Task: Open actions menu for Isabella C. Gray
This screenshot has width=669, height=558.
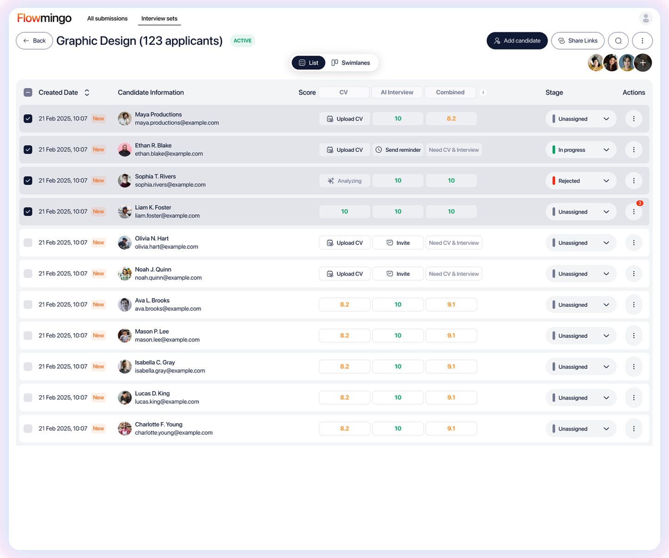Action: tap(634, 367)
